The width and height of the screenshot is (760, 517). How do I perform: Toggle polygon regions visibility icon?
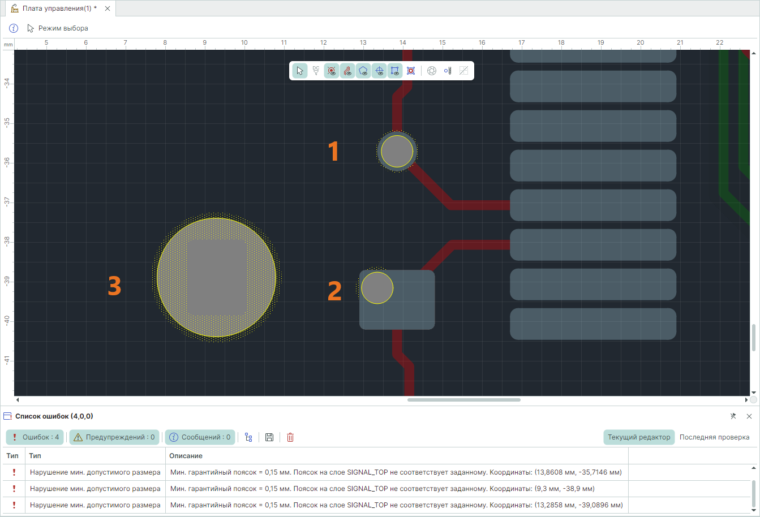tap(363, 71)
